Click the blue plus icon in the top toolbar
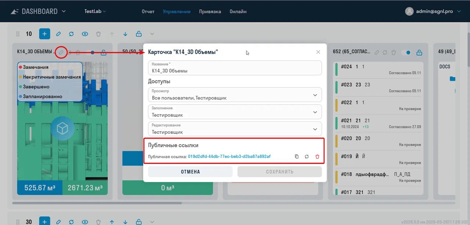This screenshot has height=225, width=470. (x=44, y=34)
